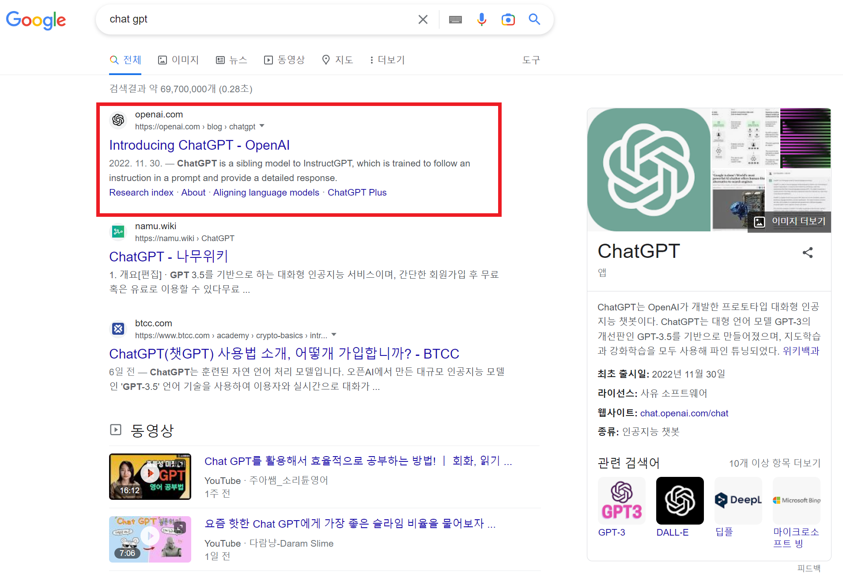843x578 pixels.
Task: Click the https://openai.com › blog › chatgpt breadcrumb
Action: click(195, 127)
